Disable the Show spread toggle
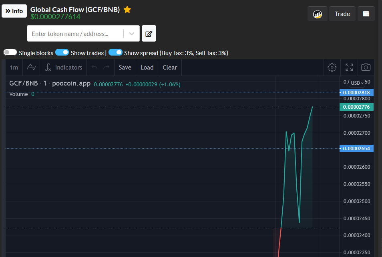Image resolution: width=382 pixels, height=257 pixels. [x=115, y=52]
